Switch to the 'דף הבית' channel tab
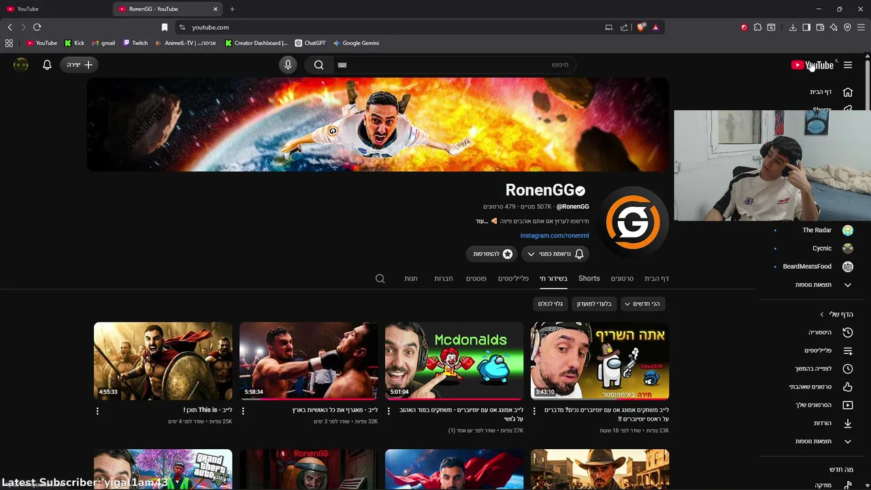The width and height of the screenshot is (871, 490). (657, 278)
